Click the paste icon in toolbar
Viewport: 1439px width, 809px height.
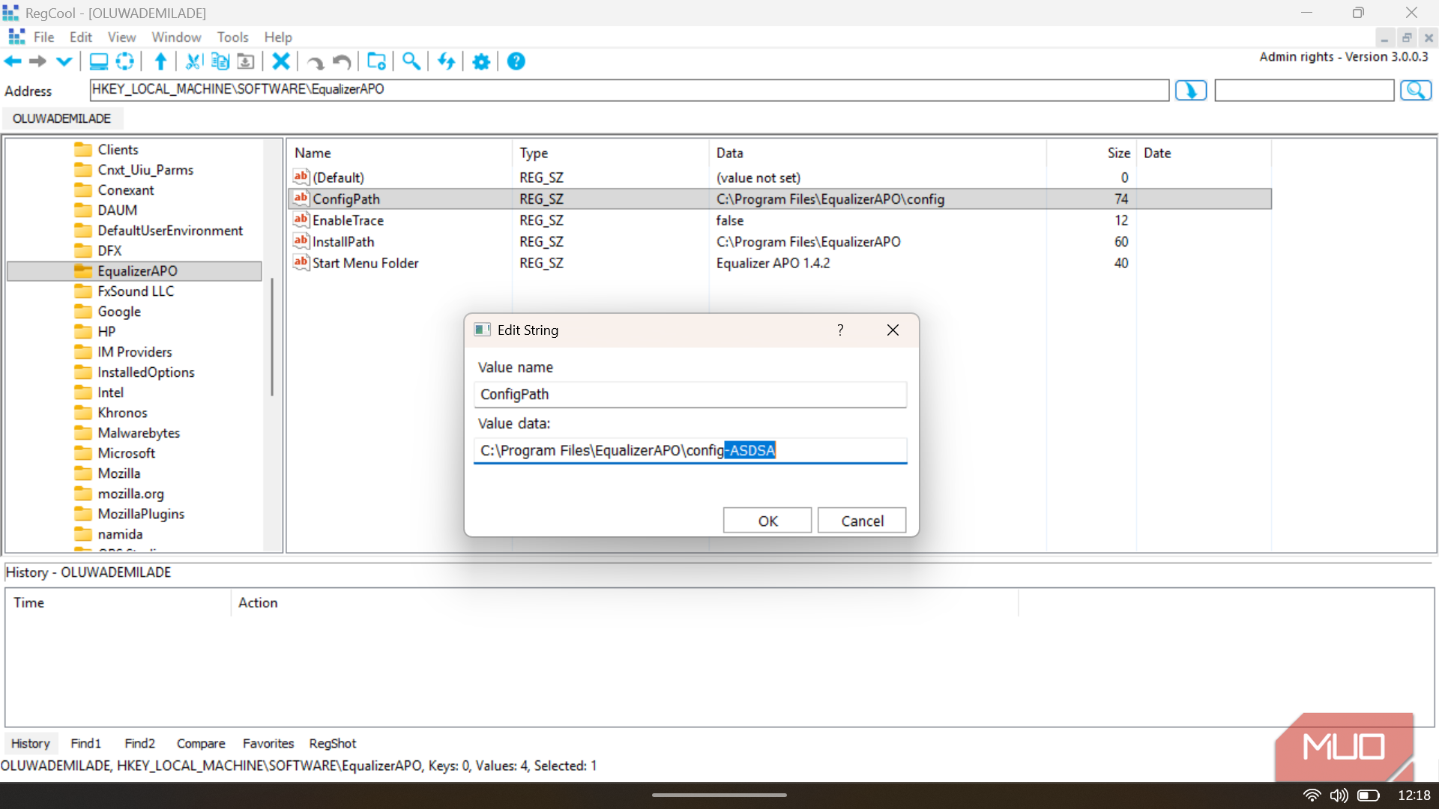point(245,61)
